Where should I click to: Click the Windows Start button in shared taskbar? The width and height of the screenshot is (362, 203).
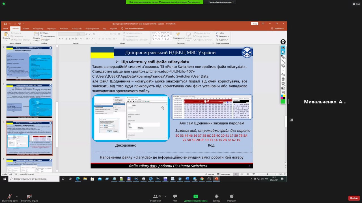coord(5,179)
